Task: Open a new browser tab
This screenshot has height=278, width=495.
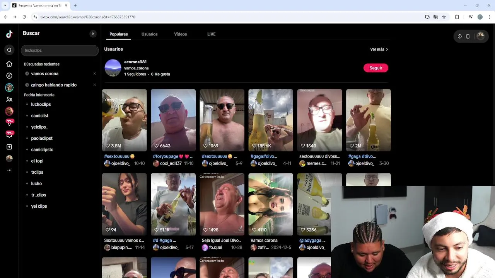Action: (75, 5)
